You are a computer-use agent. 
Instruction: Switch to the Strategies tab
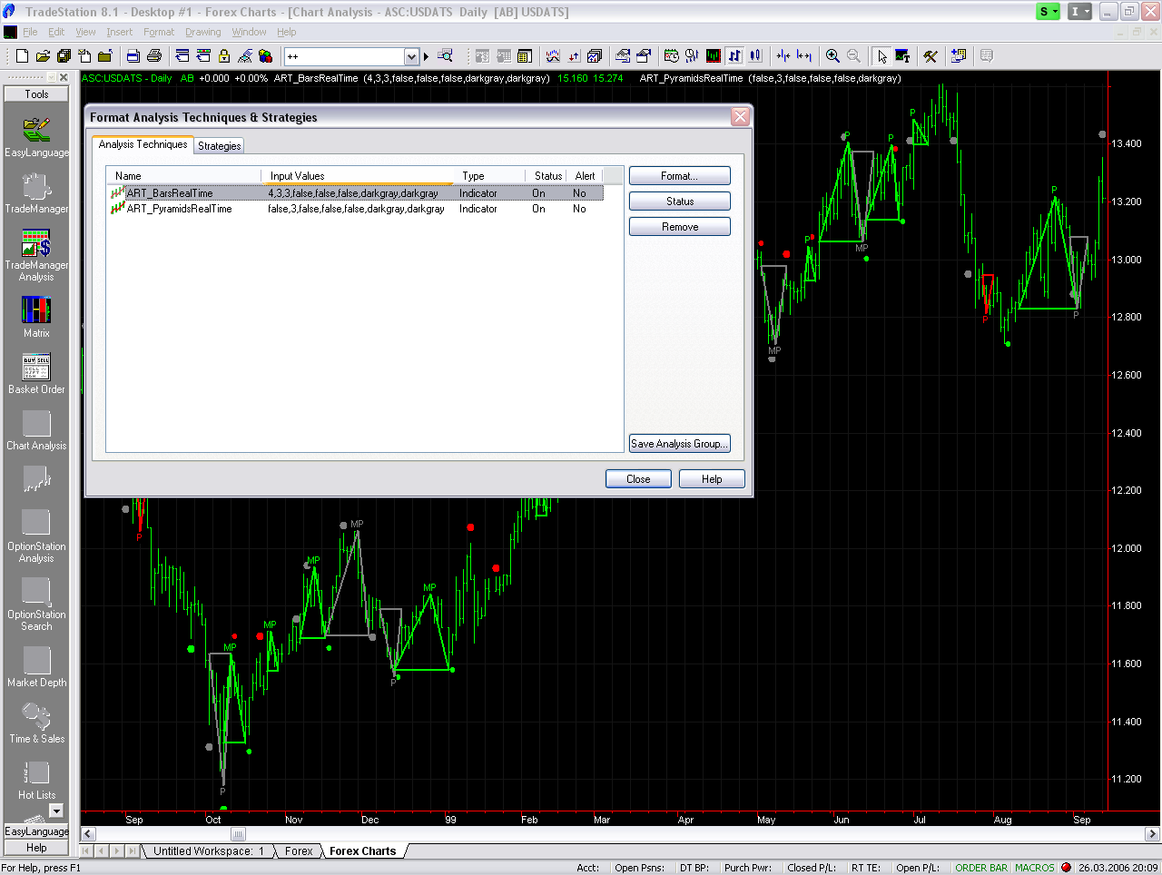click(220, 146)
